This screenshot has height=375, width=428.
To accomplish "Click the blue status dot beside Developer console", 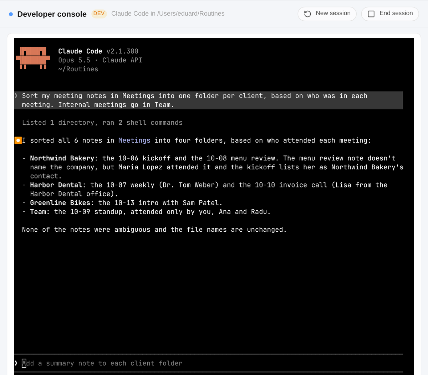I will pos(11,14).
